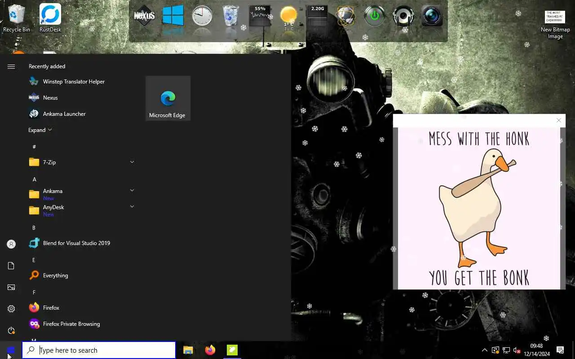Open File Explorer from the taskbar
Screen dimensions: 575x359
(x=188, y=350)
